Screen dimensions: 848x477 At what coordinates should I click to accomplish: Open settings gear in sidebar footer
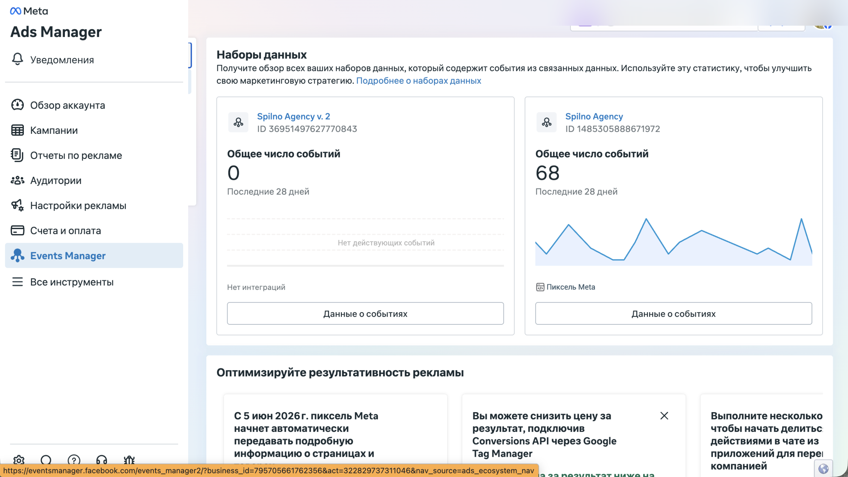point(19,460)
